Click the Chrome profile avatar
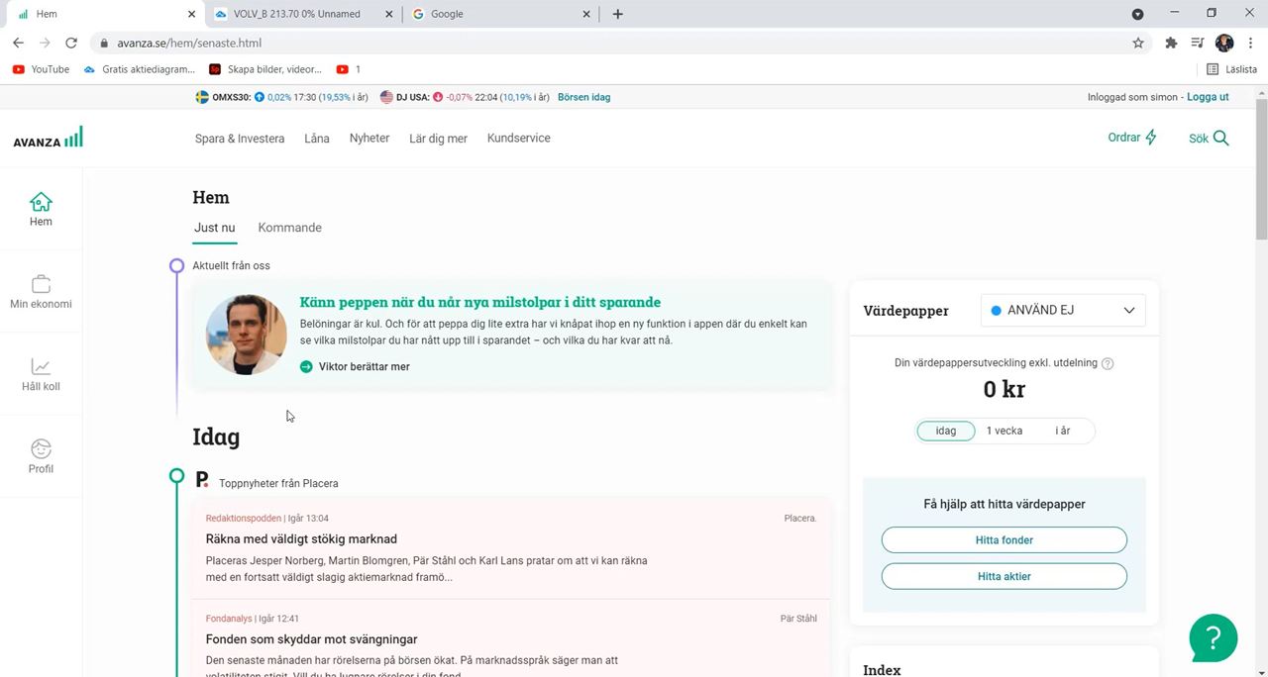Viewport: 1268px width, 677px height. pyautogui.click(x=1224, y=43)
